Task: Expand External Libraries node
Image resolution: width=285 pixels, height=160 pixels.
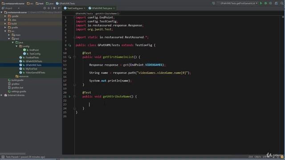Action: pos(2,95)
